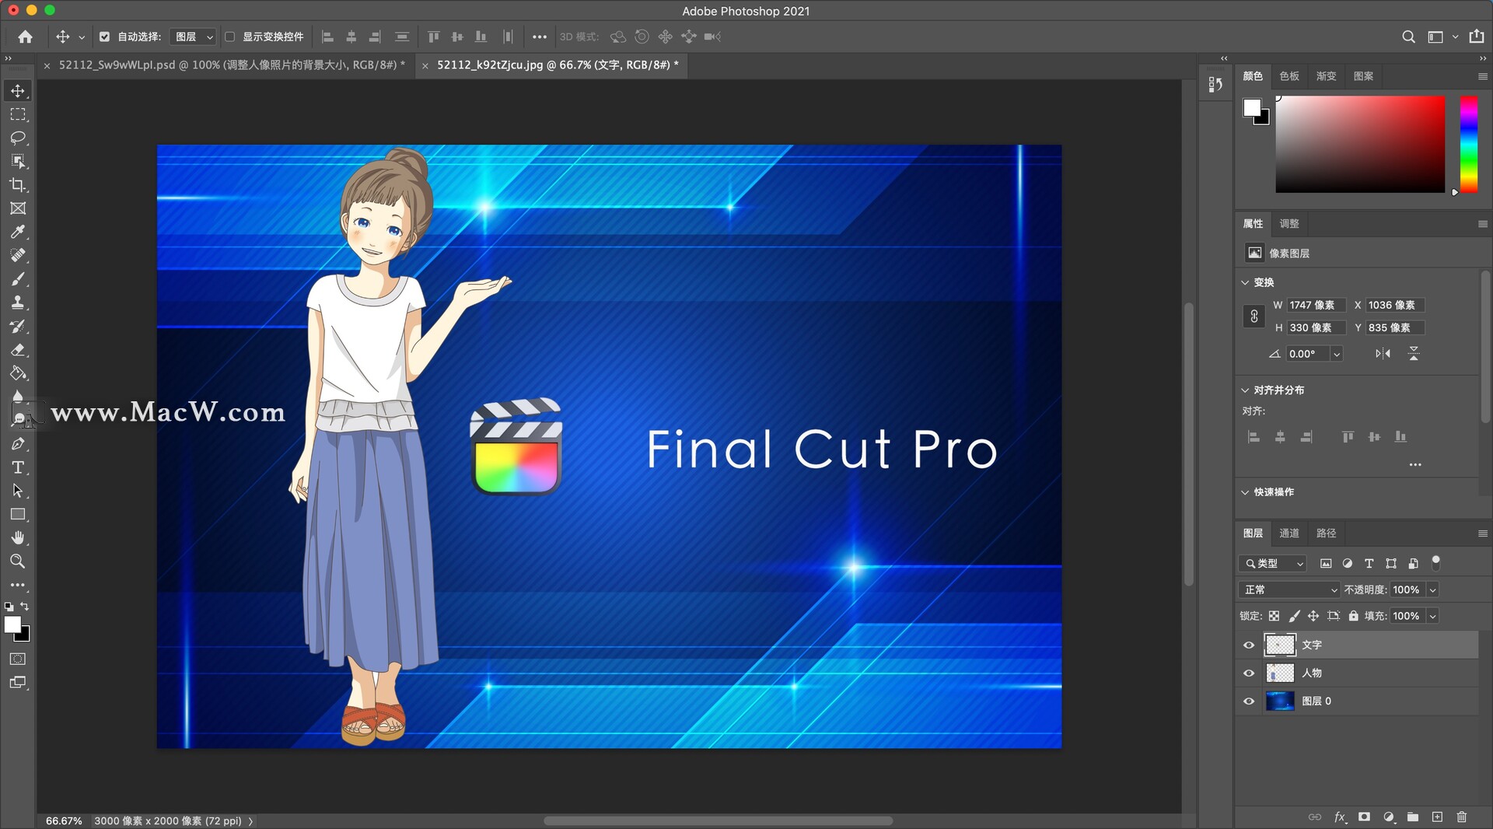Click the add layer style fx icon

pos(1340,817)
